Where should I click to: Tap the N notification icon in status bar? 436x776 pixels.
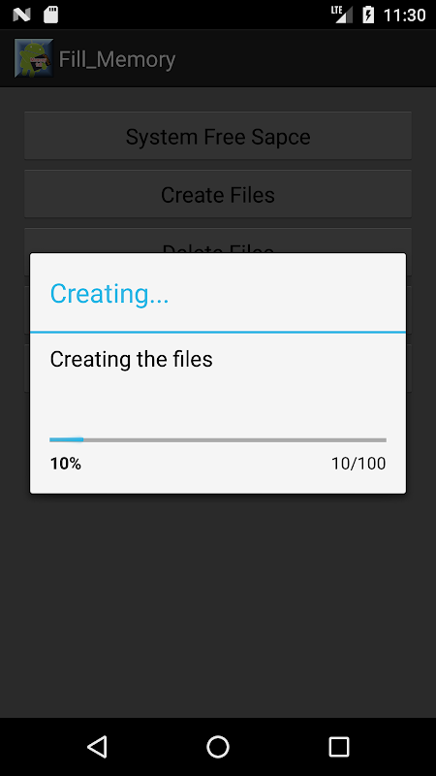pos(21,15)
